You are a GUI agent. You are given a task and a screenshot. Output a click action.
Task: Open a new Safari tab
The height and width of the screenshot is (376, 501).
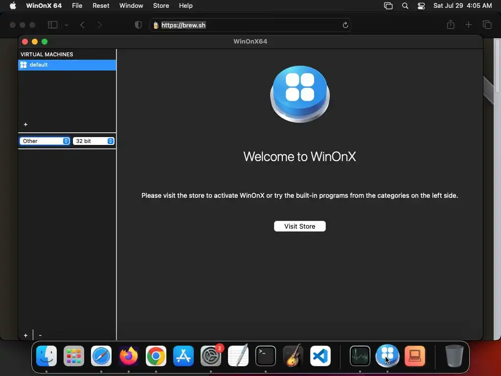click(x=468, y=24)
